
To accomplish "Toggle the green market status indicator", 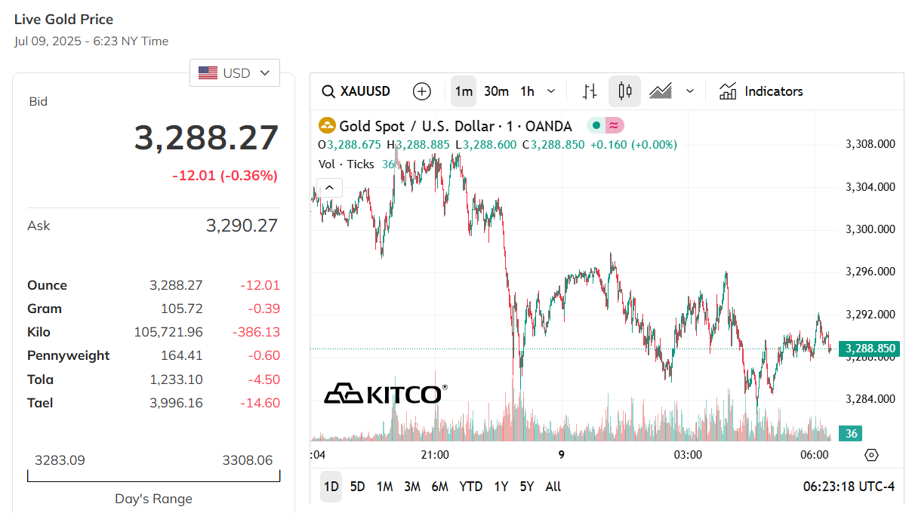I will [x=596, y=126].
